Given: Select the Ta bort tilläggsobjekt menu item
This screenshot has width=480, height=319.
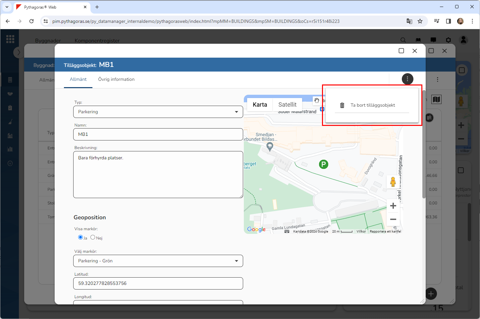Looking at the screenshot, I should point(372,105).
